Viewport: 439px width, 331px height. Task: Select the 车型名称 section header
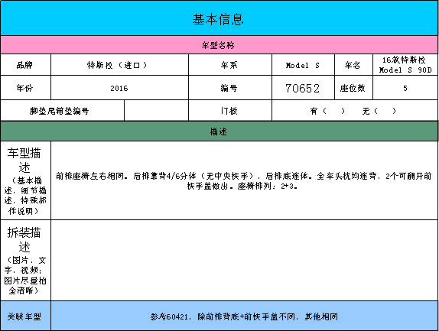[219, 45]
